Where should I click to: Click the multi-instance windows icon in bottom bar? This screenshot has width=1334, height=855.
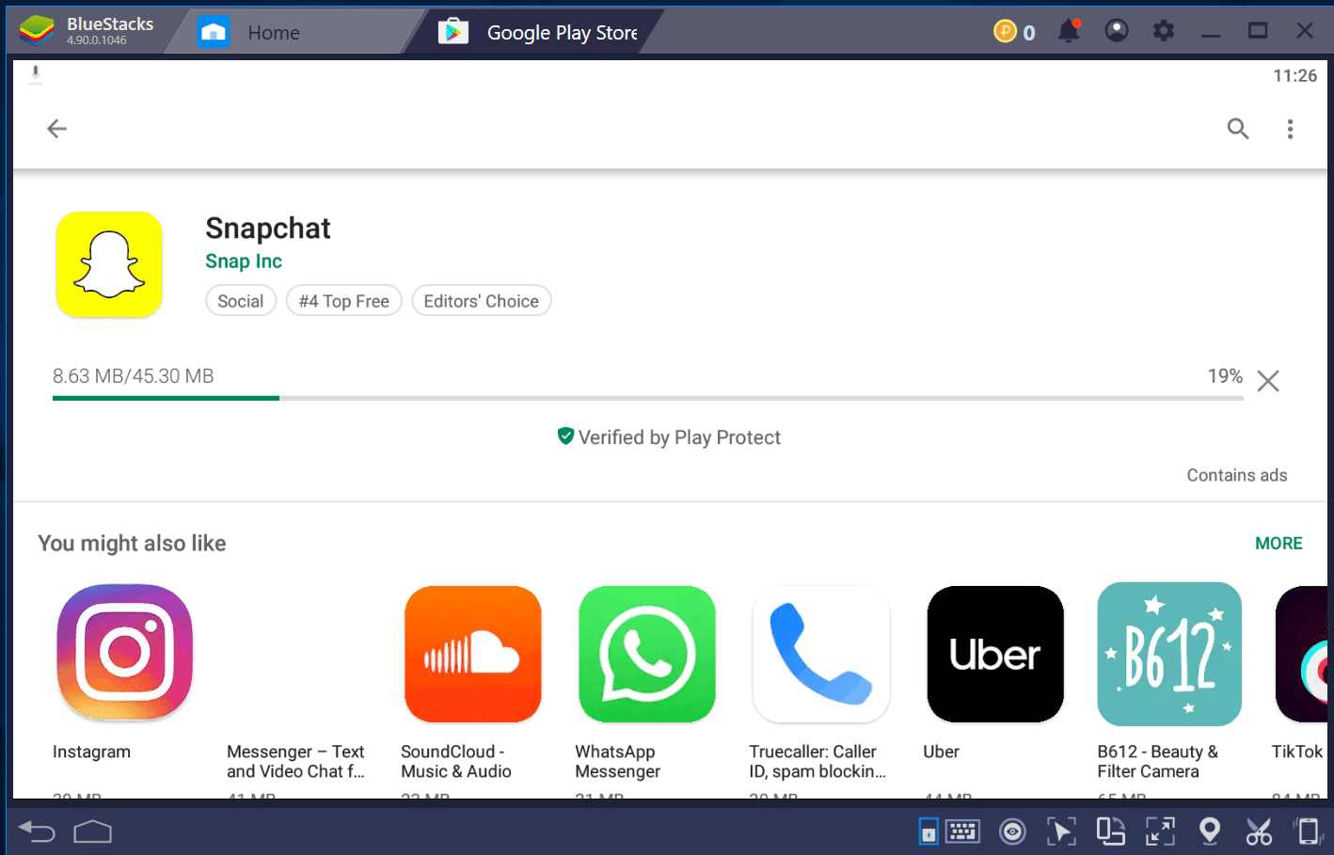tap(1111, 831)
